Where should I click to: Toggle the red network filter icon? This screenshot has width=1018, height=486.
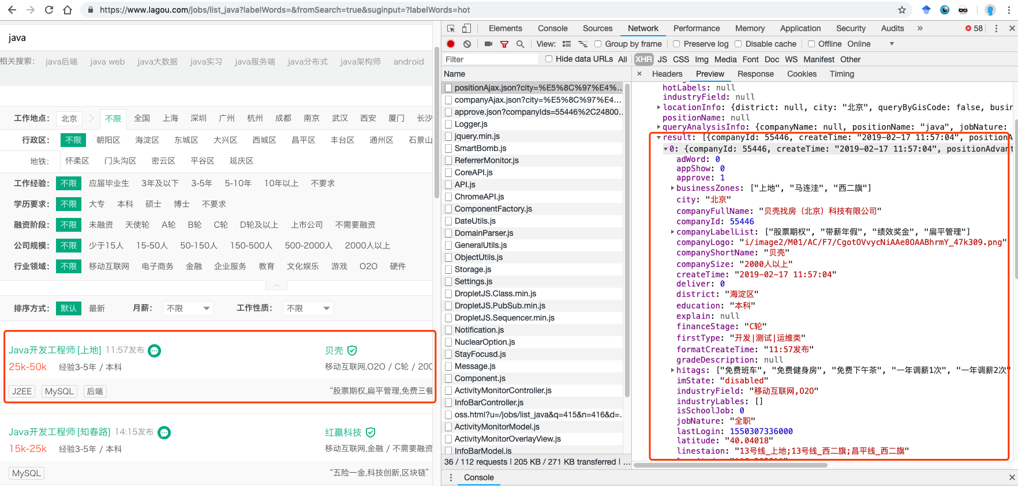[504, 44]
